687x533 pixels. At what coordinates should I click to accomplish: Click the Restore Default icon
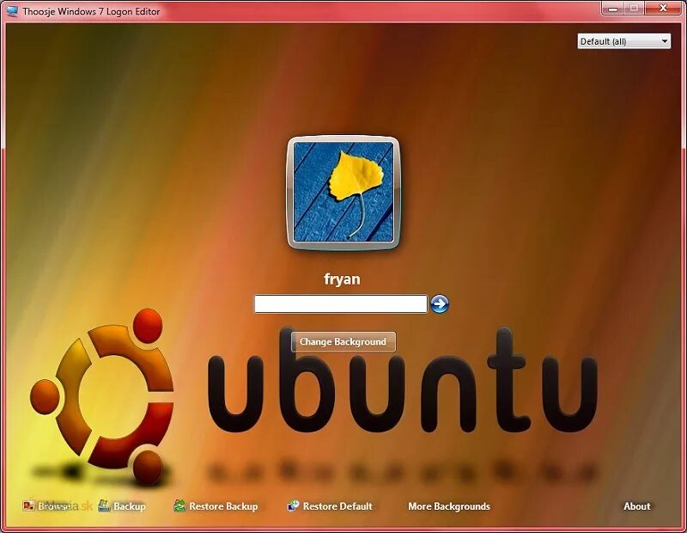[293, 505]
